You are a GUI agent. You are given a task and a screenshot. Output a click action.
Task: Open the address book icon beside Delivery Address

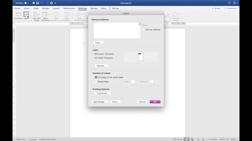(x=145, y=24)
